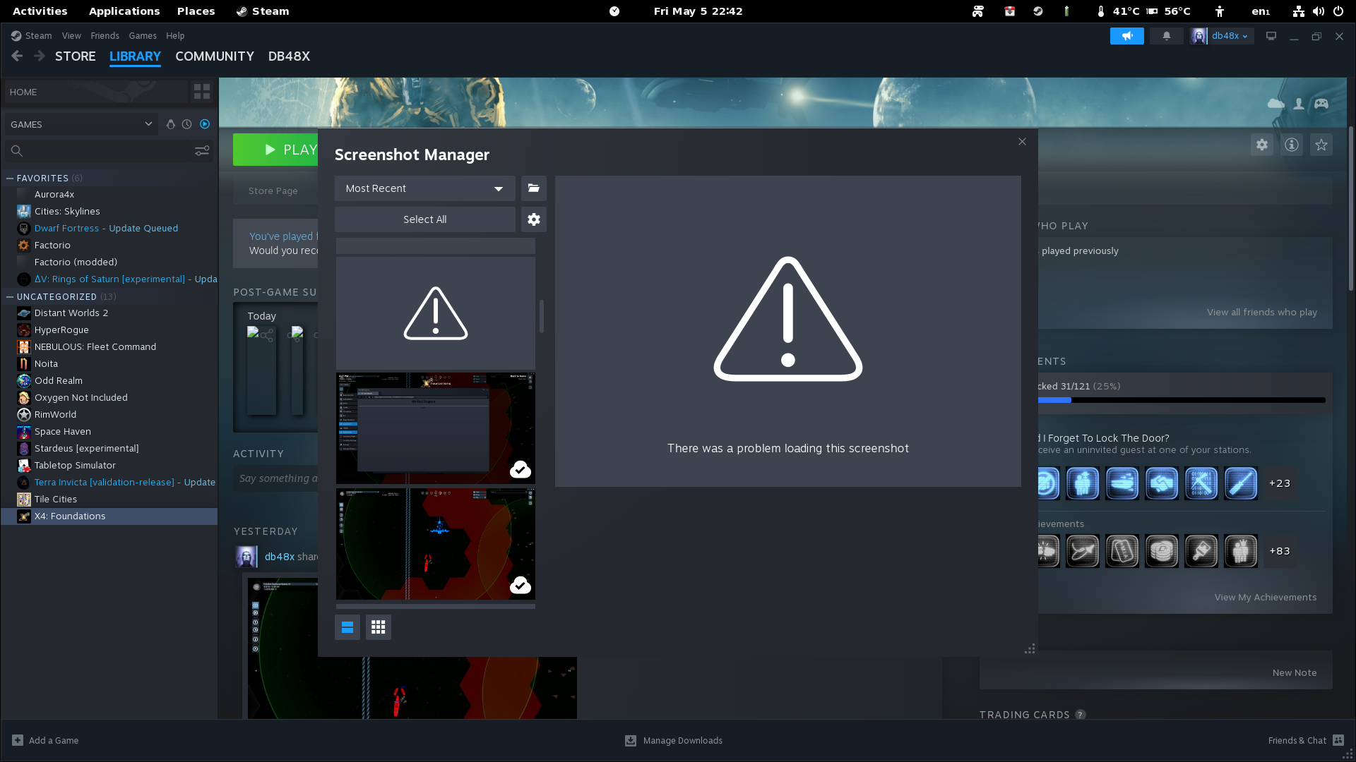
Task: Select the red hexagon map screenshot thumbnail
Action: point(435,544)
